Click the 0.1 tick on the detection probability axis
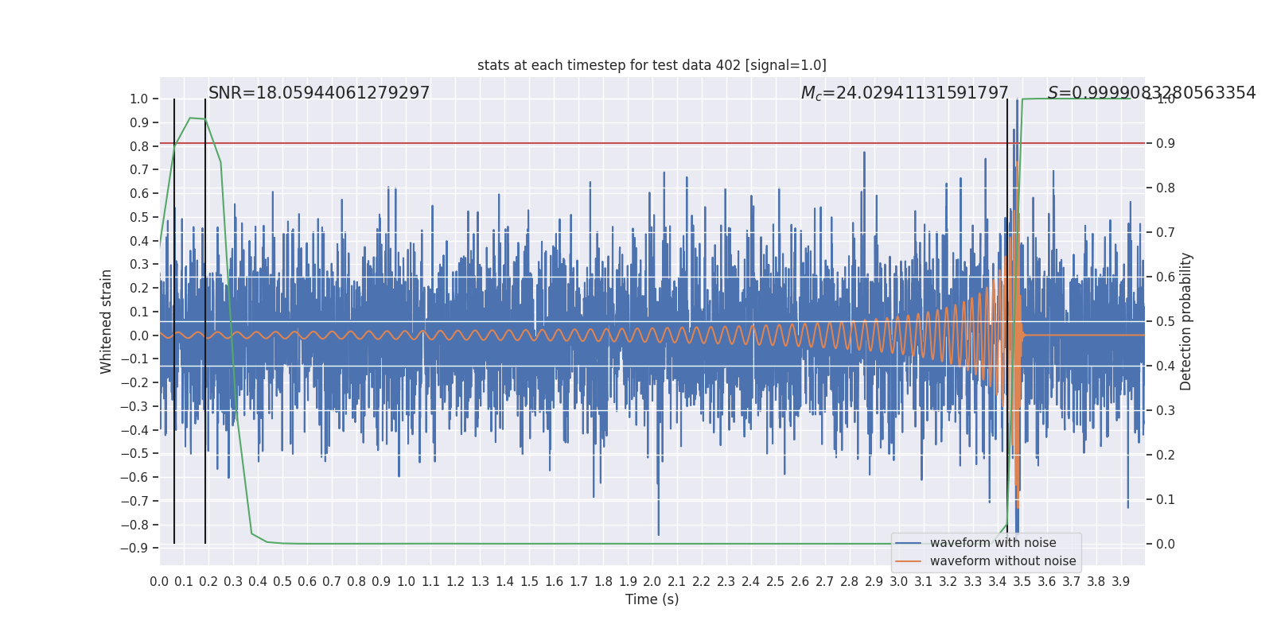The image size is (1273, 636). point(1165,500)
